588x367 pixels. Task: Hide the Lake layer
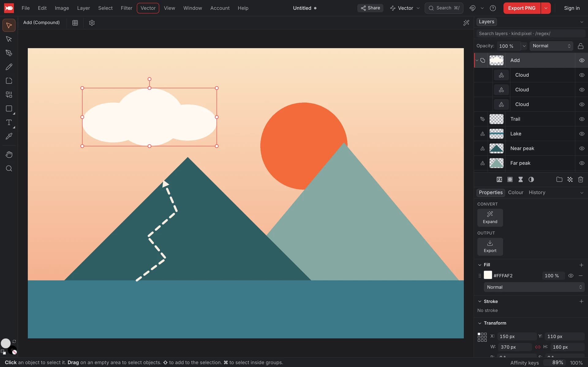pyautogui.click(x=582, y=134)
